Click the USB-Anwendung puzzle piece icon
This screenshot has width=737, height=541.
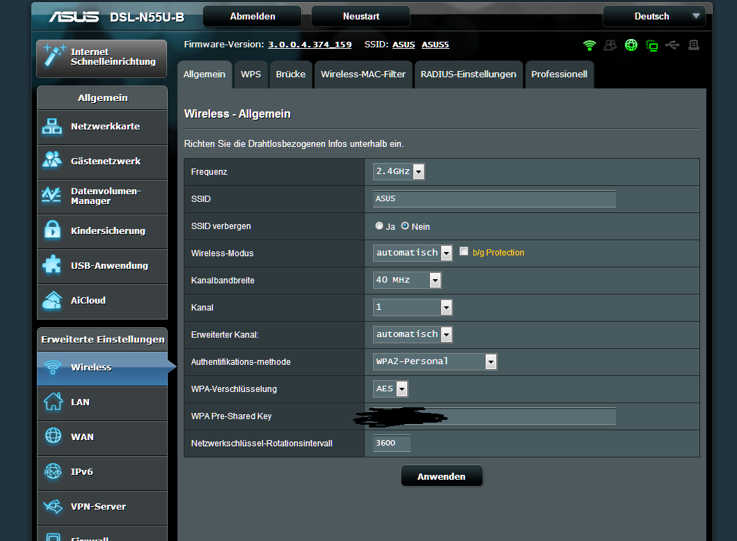pyautogui.click(x=51, y=265)
